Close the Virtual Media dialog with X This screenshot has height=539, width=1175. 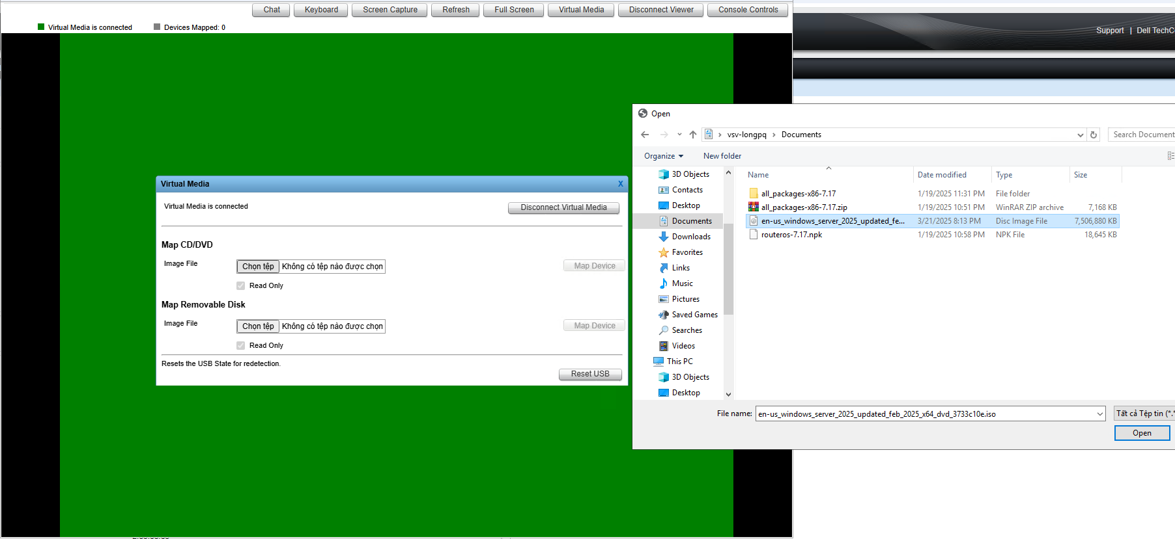pyautogui.click(x=620, y=184)
